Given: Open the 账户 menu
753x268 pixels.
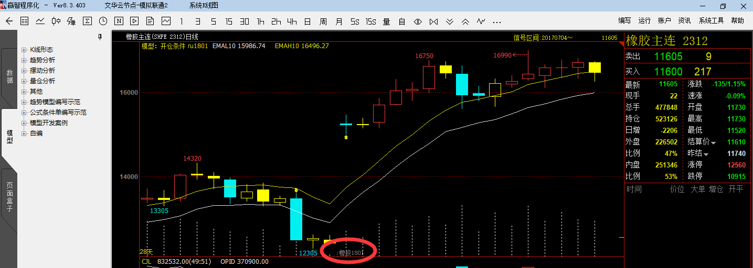Looking at the screenshot, I should (x=664, y=21).
